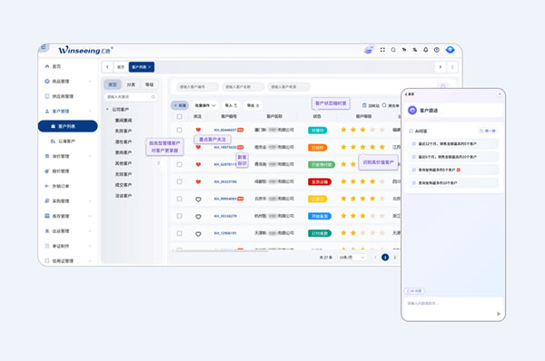Open 回收站 via the trash icon
This screenshot has height=361, width=545.
pos(371,105)
